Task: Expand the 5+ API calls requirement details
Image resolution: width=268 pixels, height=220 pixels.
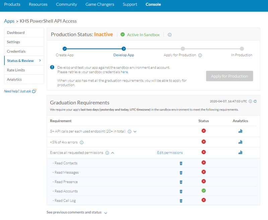Action: 135,131
